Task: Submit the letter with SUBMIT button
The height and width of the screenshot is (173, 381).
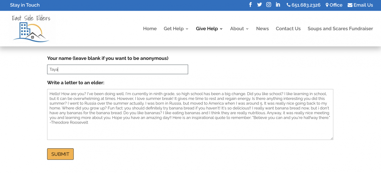Action: 60,154
